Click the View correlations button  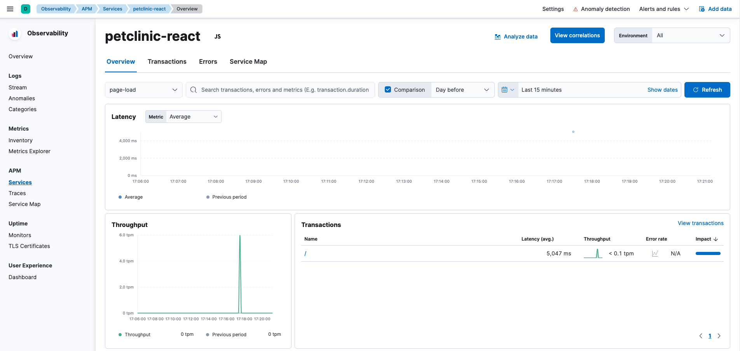(577, 35)
